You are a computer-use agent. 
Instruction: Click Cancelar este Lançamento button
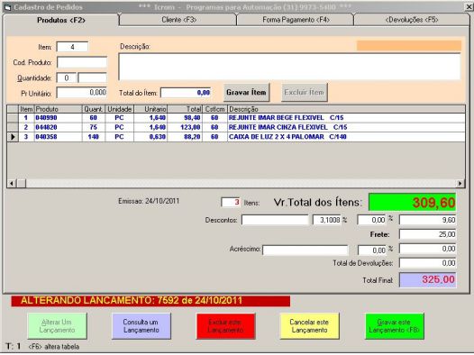click(x=310, y=326)
